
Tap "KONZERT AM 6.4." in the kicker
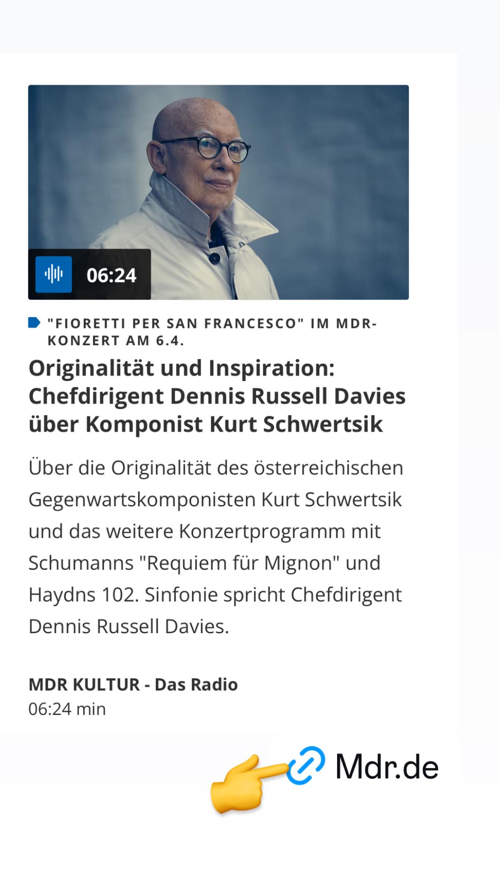116,340
